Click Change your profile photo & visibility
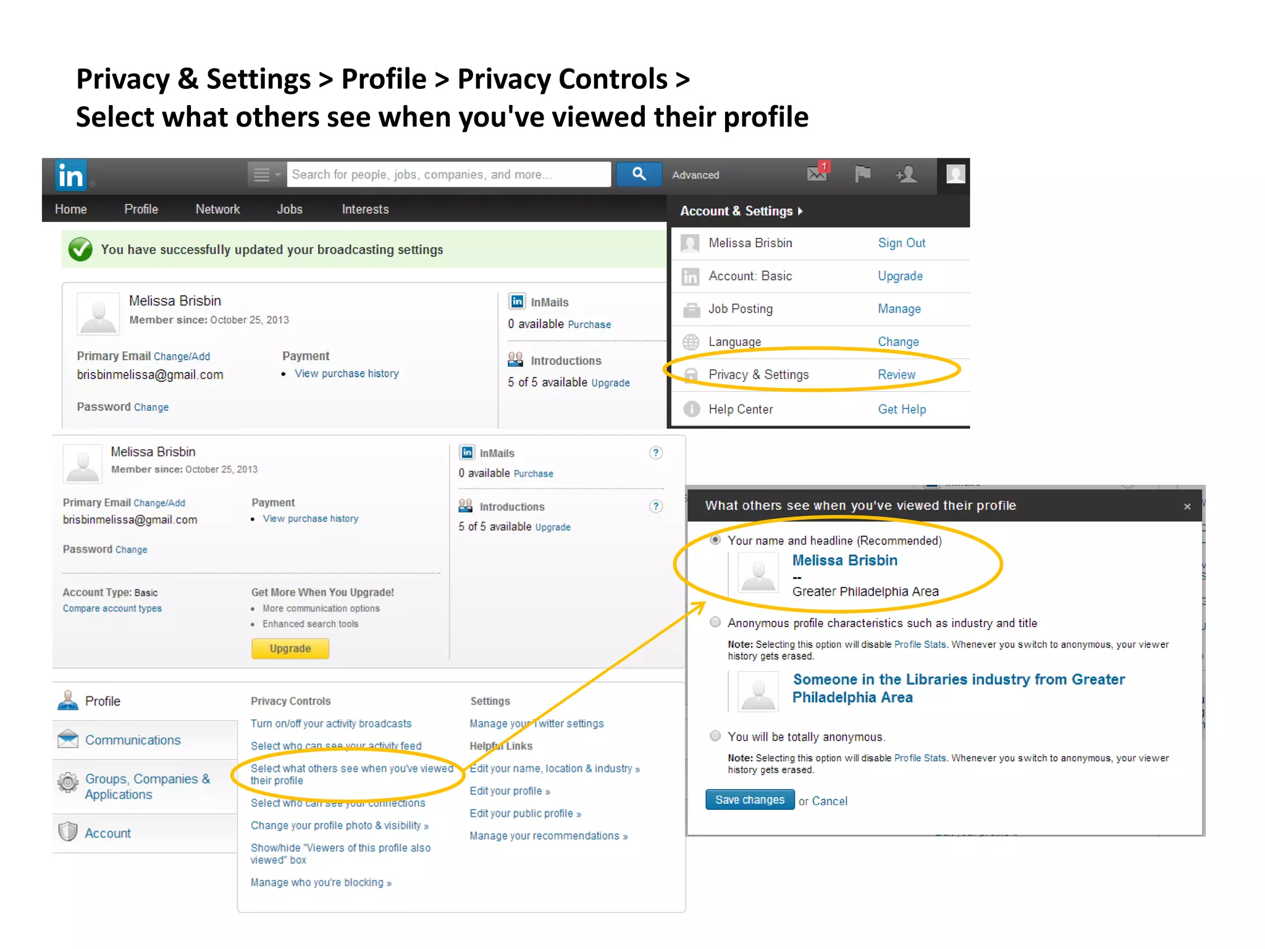 pyautogui.click(x=339, y=826)
